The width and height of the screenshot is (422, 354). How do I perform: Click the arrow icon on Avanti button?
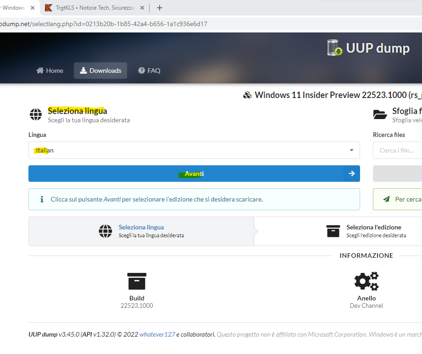click(351, 174)
